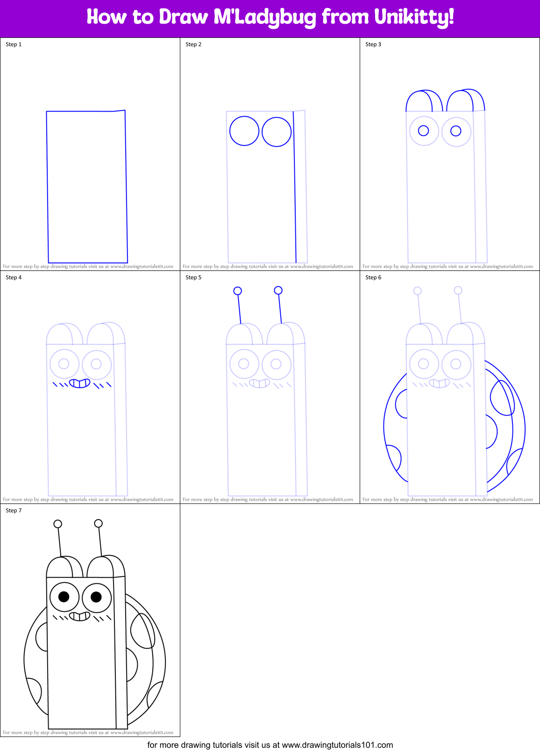Click the credit line under Step 7 panel
Image resolution: width=540 pixels, height=751 pixels.
(88, 733)
